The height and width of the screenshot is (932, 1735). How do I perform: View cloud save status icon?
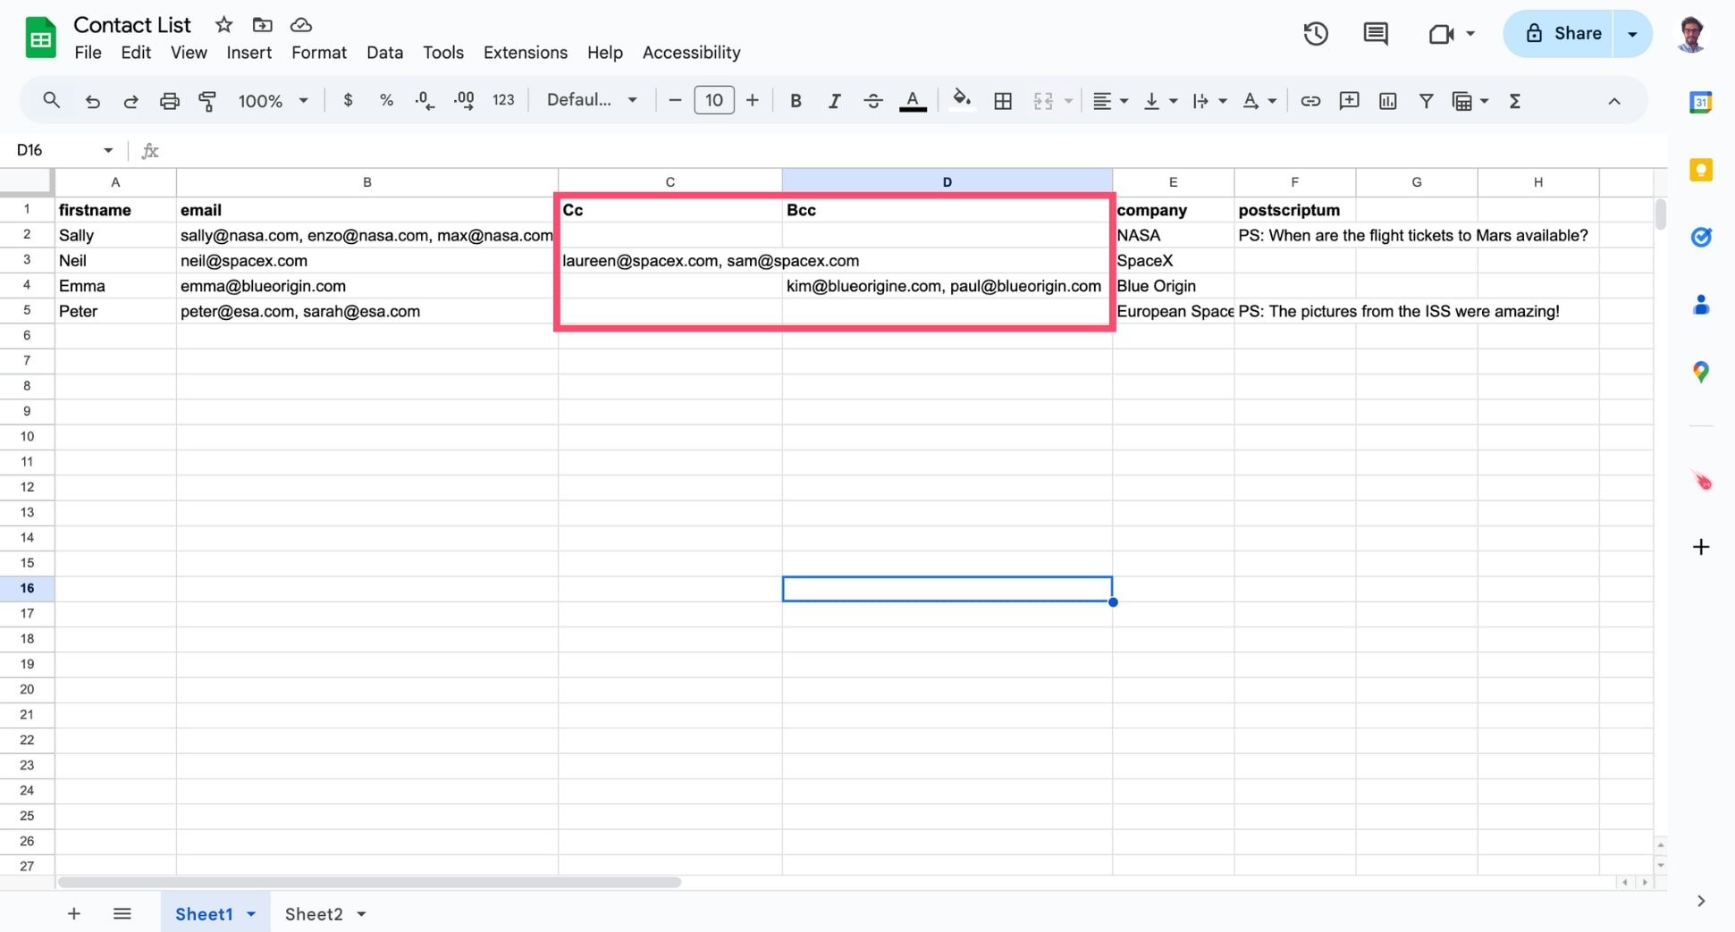[x=301, y=25]
